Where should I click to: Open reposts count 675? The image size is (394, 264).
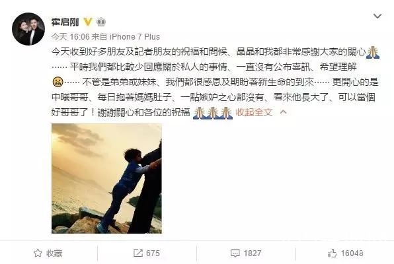[x=153, y=253]
